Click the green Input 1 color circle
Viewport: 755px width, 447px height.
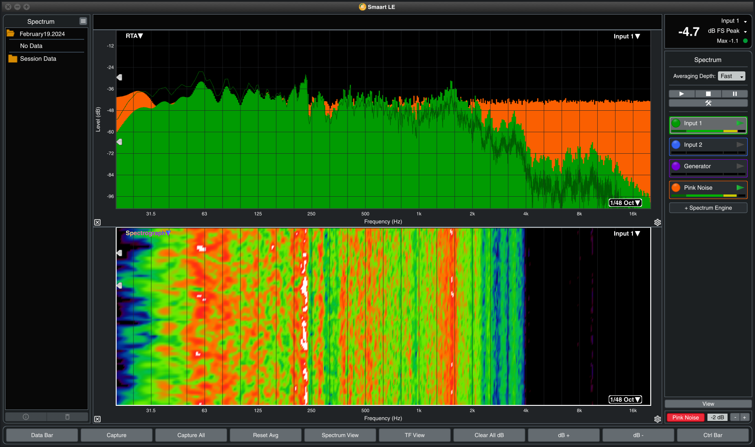[x=676, y=123]
